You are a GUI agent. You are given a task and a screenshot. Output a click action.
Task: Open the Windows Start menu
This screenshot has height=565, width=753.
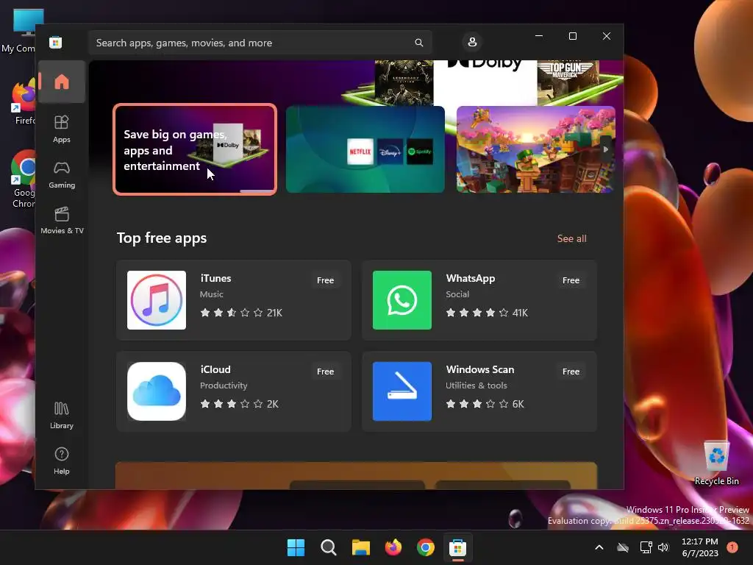[x=296, y=547]
